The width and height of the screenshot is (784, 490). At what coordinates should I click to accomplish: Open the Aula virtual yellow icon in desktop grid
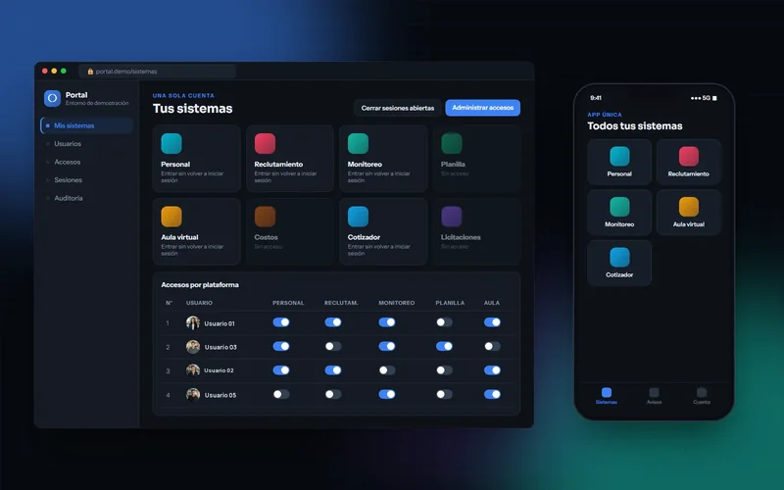(x=171, y=217)
